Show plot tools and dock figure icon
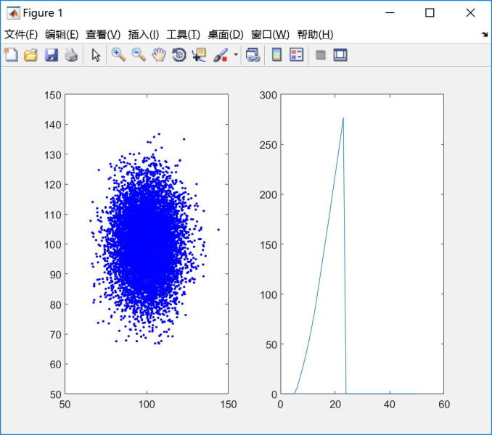This screenshot has height=435, width=492. [x=340, y=55]
